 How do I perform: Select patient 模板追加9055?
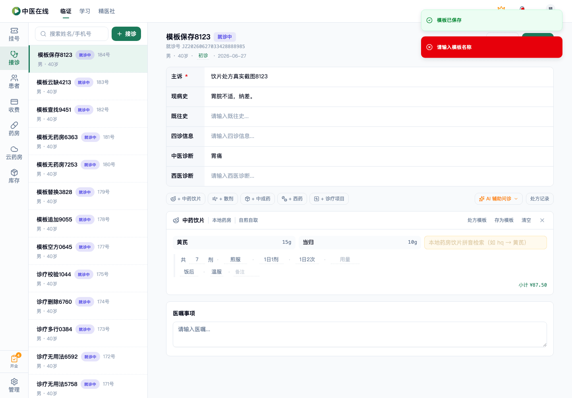click(x=88, y=223)
